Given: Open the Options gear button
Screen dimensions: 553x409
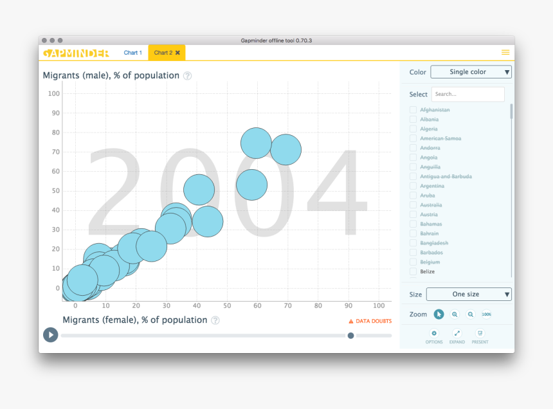Looking at the screenshot, I should click(x=434, y=336).
